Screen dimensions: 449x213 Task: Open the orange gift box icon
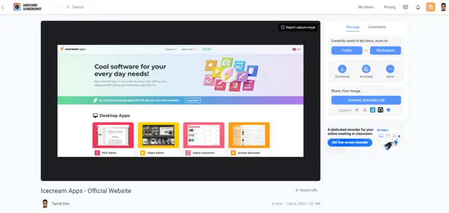430,7
